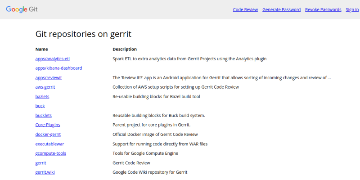Click the 'Spark ETL to extra analytics data' description
Viewport: 360px width, 180px height.
point(189,59)
